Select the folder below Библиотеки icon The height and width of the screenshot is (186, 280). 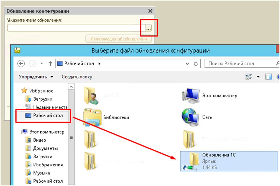[x=91, y=139]
